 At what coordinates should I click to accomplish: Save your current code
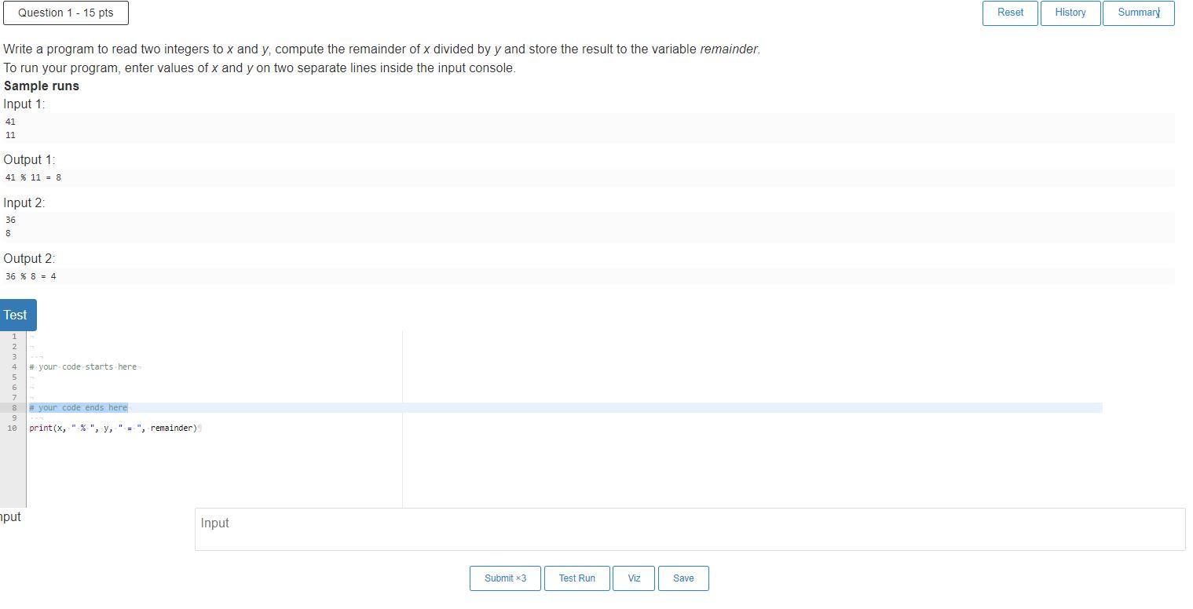(x=682, y=578)
